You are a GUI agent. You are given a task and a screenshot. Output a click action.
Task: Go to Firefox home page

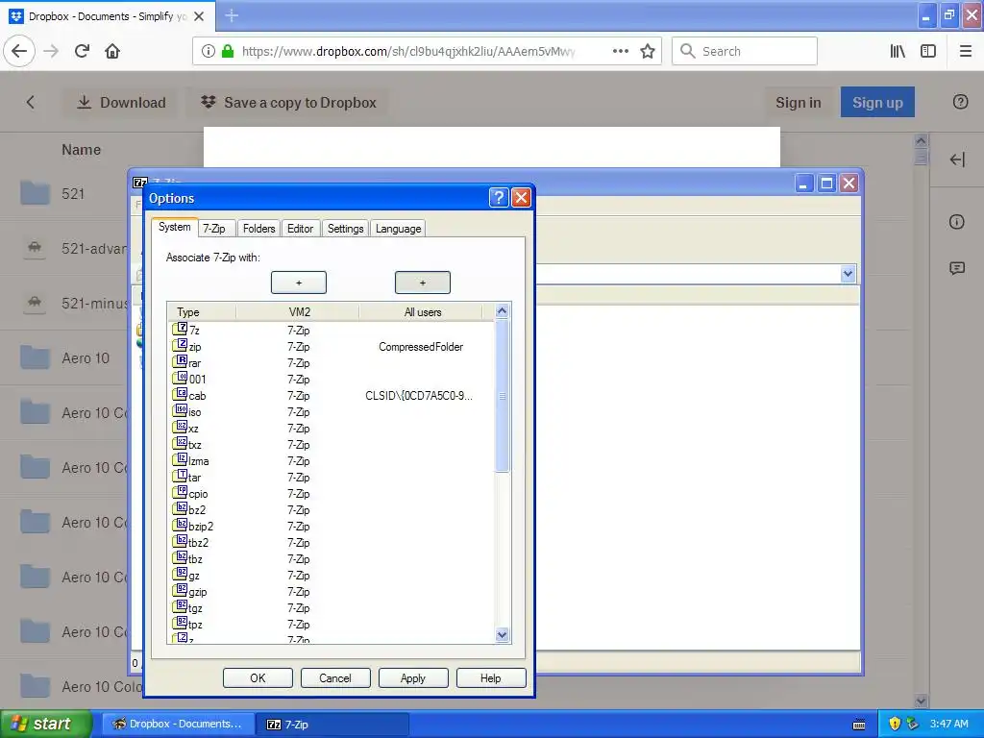click(x=112, y=51)
